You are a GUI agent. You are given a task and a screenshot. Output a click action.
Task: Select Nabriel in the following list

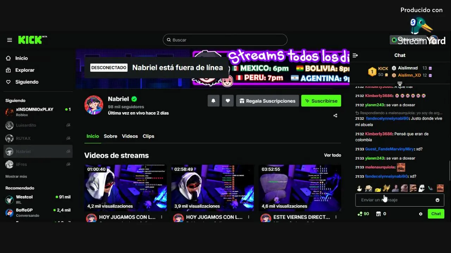38,151
